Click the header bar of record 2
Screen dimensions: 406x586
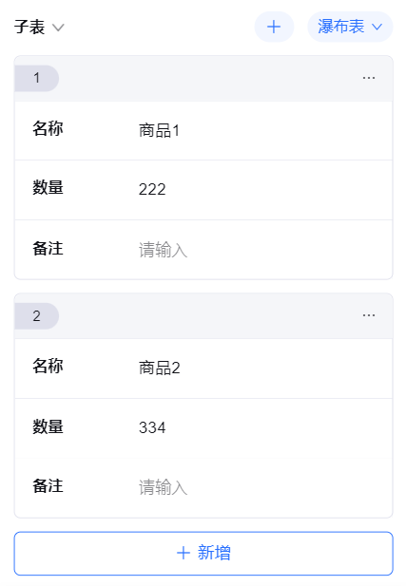(x=203, y=316)
